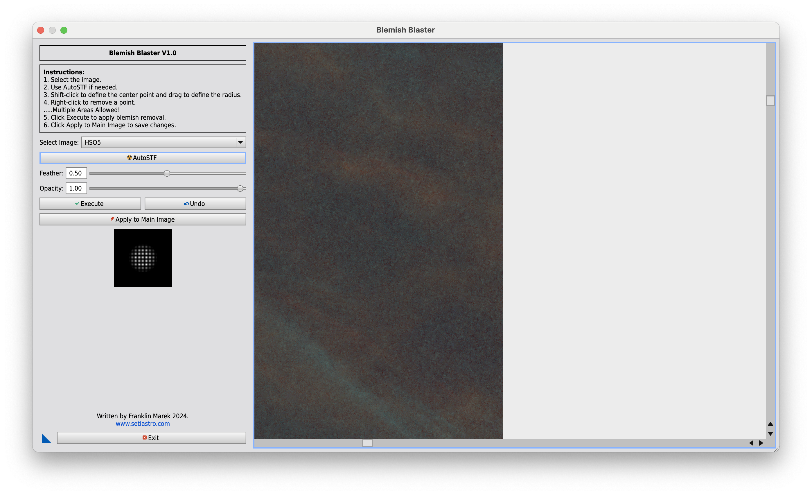Click the Feather value input field

click(76, 173)
